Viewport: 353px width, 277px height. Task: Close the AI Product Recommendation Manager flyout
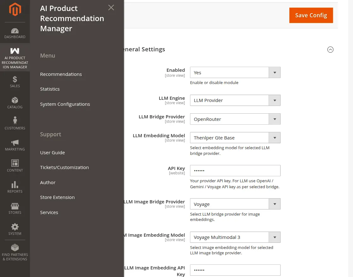click(x=111, y=8)
